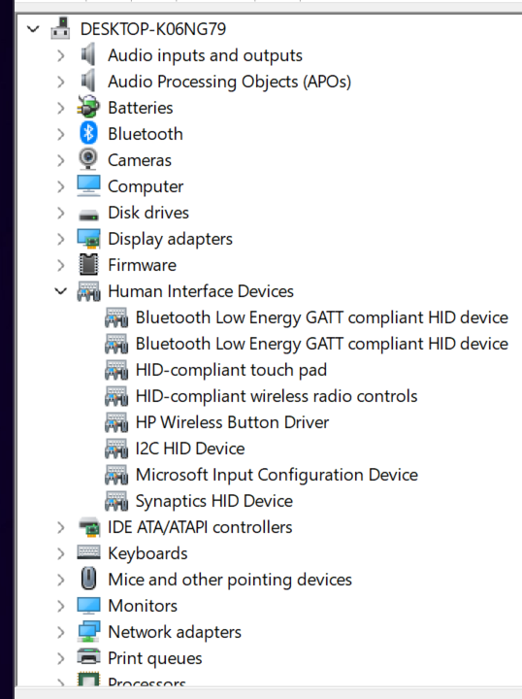Expand the Disk drives category

pyautogui.click(x=60, y=213)
